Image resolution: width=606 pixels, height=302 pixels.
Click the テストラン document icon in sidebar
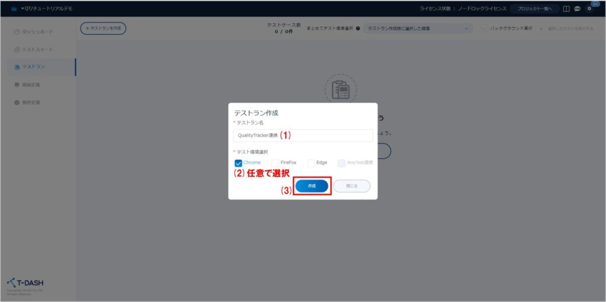tap(17, 67)
